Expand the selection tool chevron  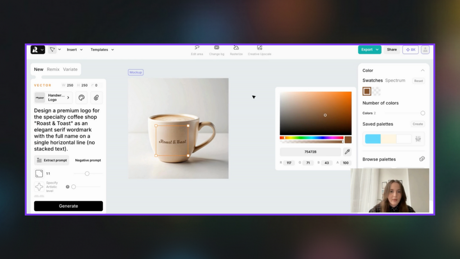tap(60, 50)
